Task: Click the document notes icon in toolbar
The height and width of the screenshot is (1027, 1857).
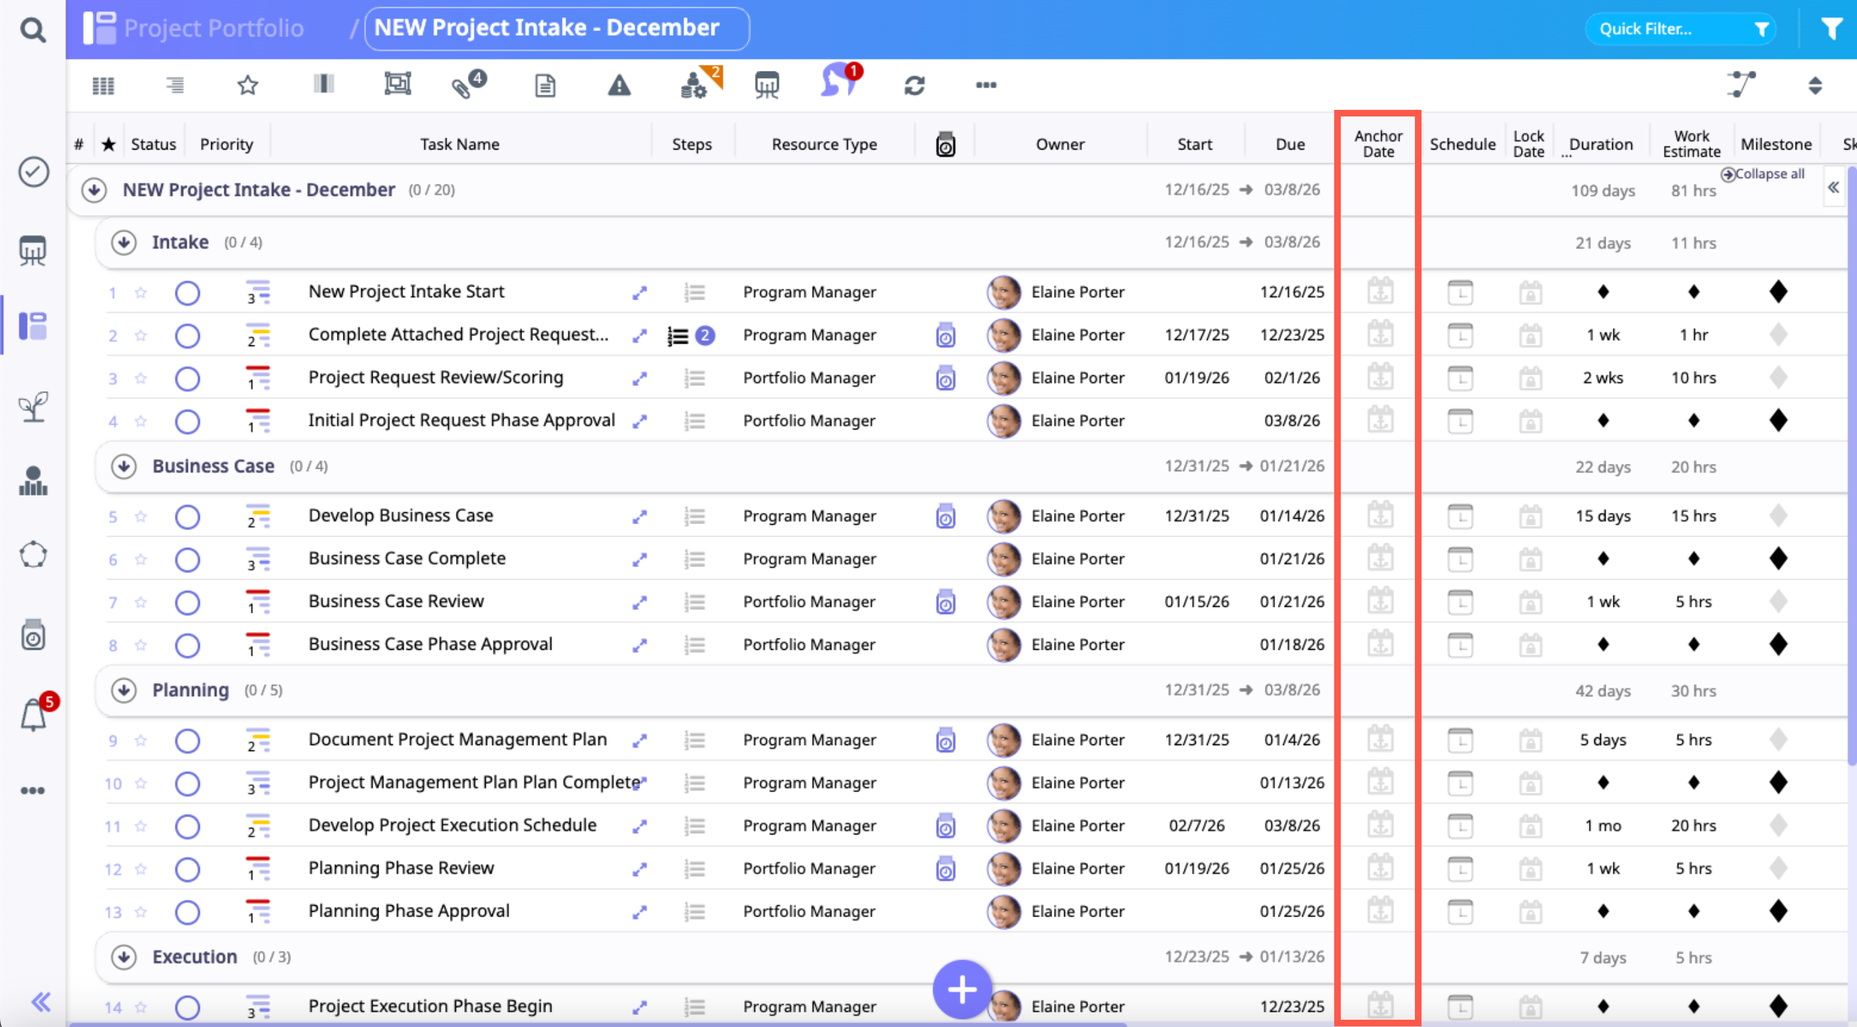Action: 545,86
